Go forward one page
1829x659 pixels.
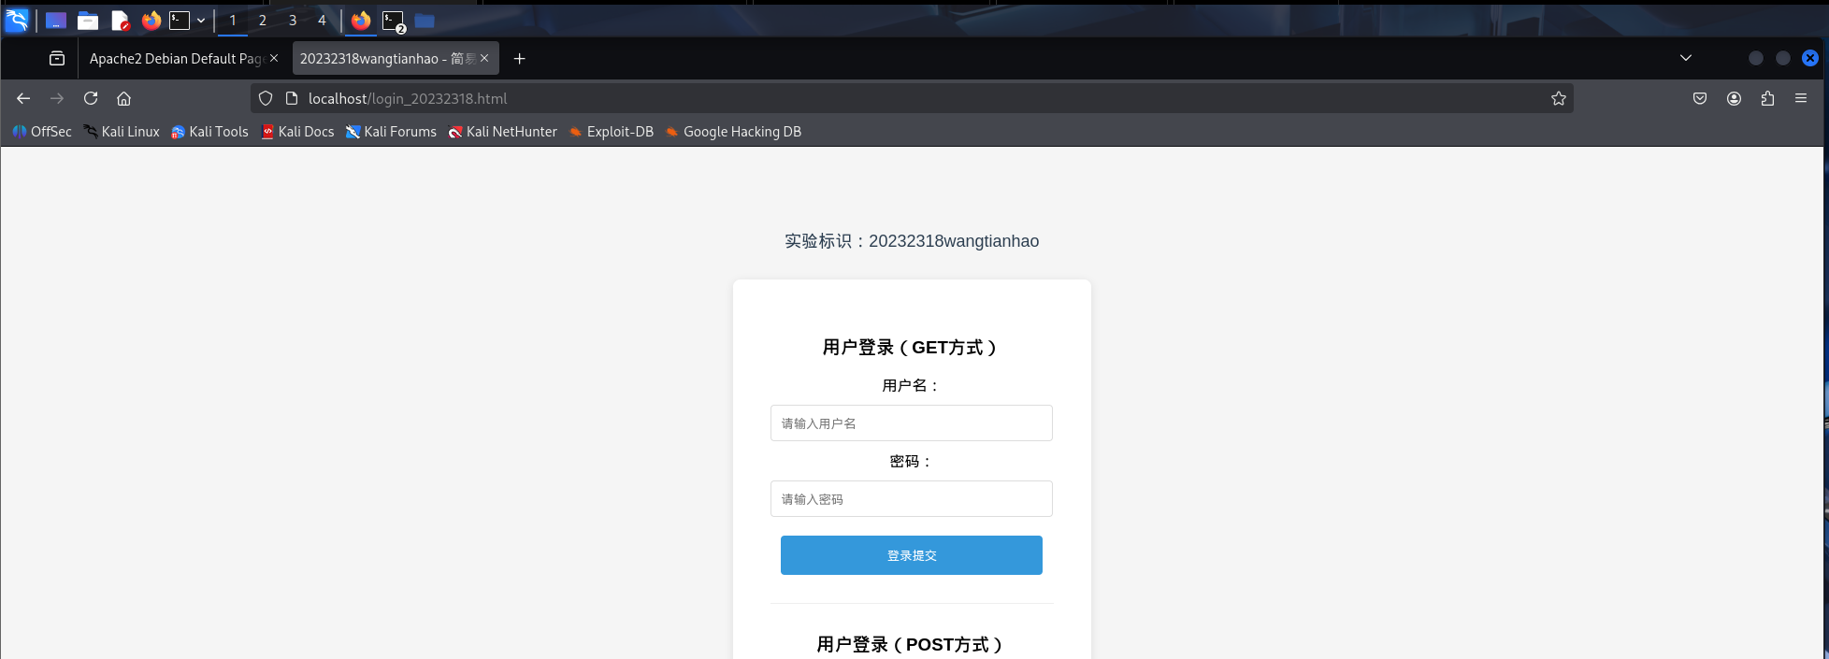pyautogui.click(x=57, y=98)
